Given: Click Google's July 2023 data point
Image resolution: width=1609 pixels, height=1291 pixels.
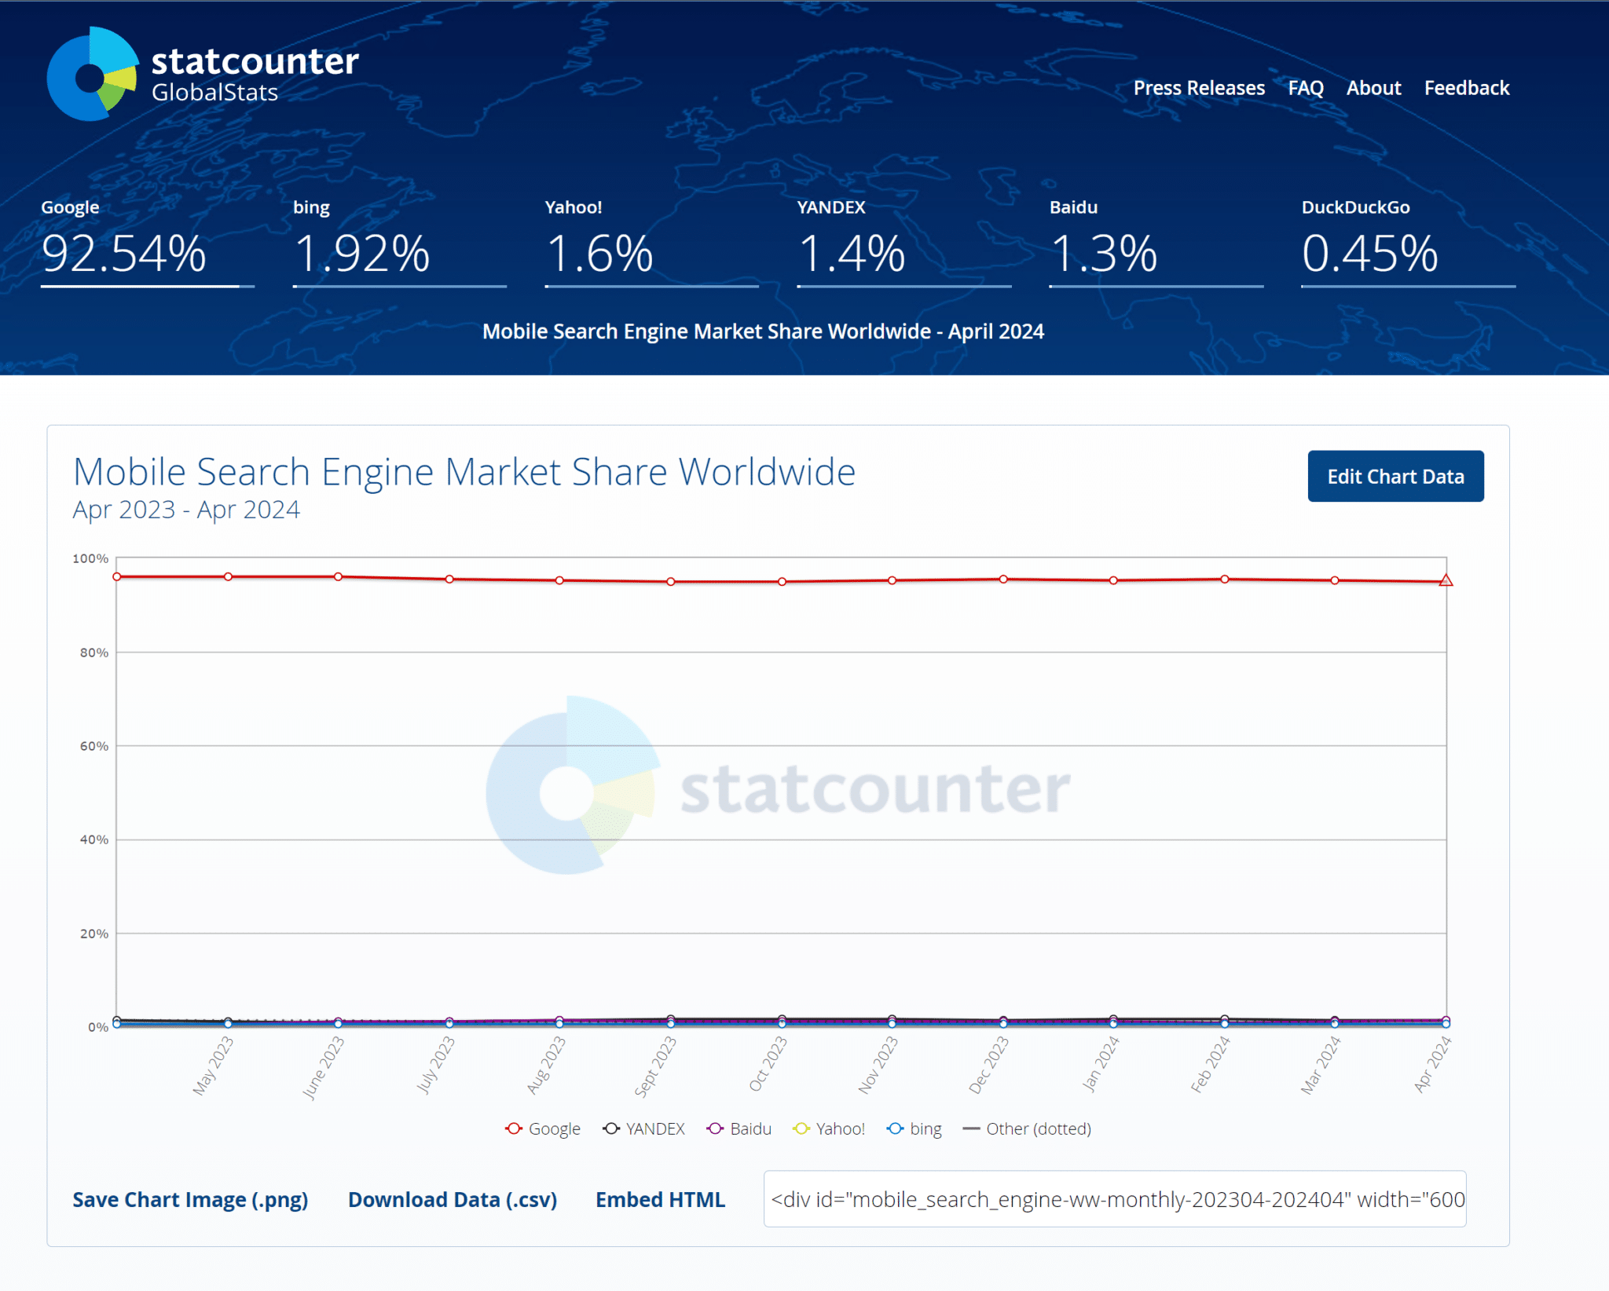Looking at the screenshot, I should pyautogui.click(x=449, y=580).
